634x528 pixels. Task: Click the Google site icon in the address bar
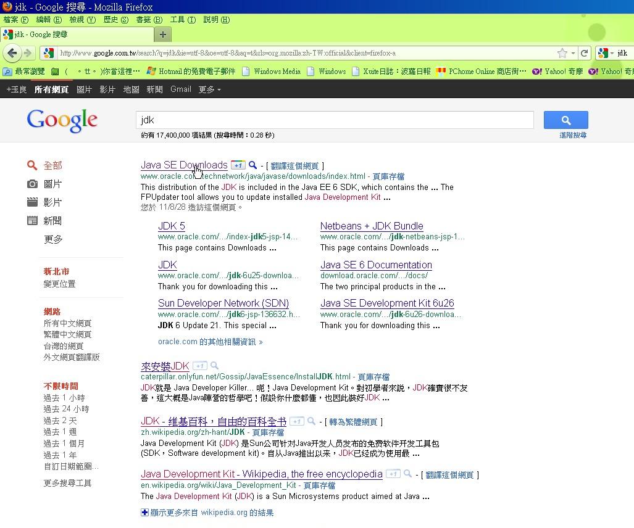click(x=49, y=53)
